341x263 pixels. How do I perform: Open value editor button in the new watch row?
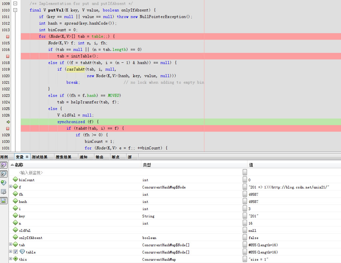click(245, 172)
